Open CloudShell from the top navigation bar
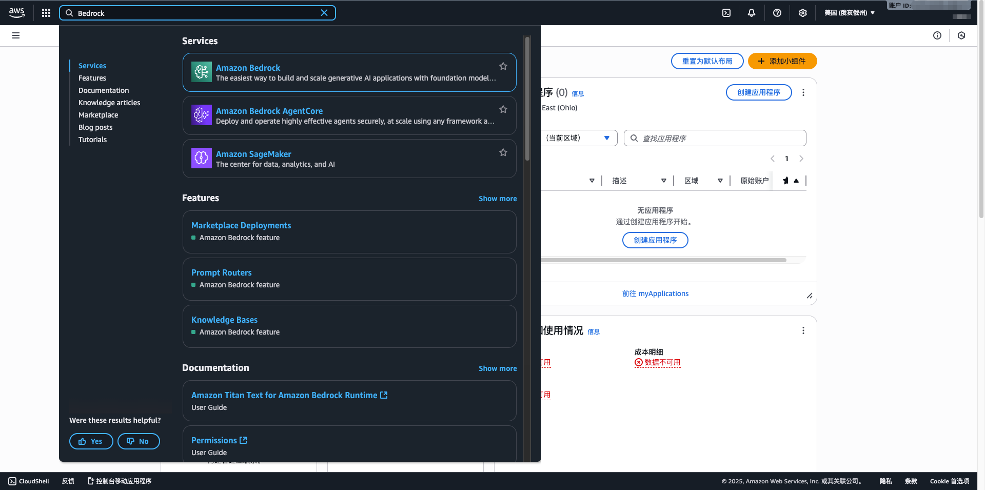 point(726,13)
